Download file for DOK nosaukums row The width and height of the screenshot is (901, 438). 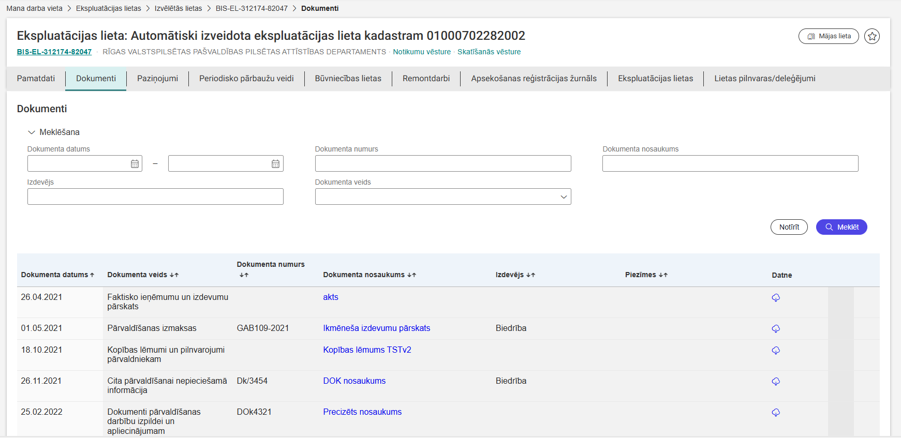[x=776, y=382]
